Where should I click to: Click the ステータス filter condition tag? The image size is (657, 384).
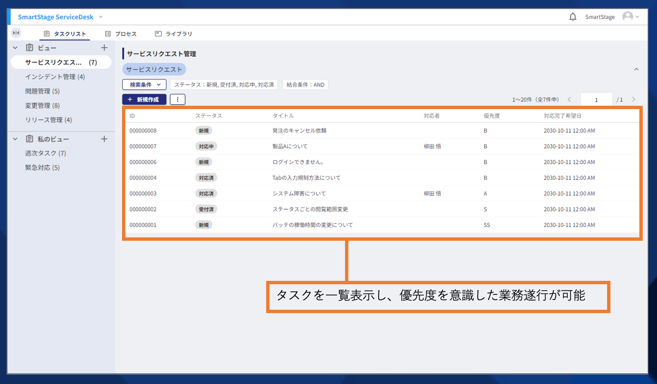[224, 85]
